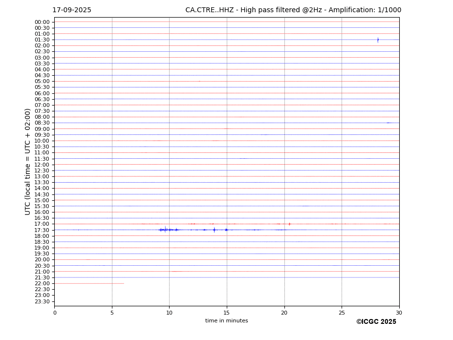Viewport: 453px width, 340px height.
Task: Click the 11:00 time label
Action: click(42, 153)
